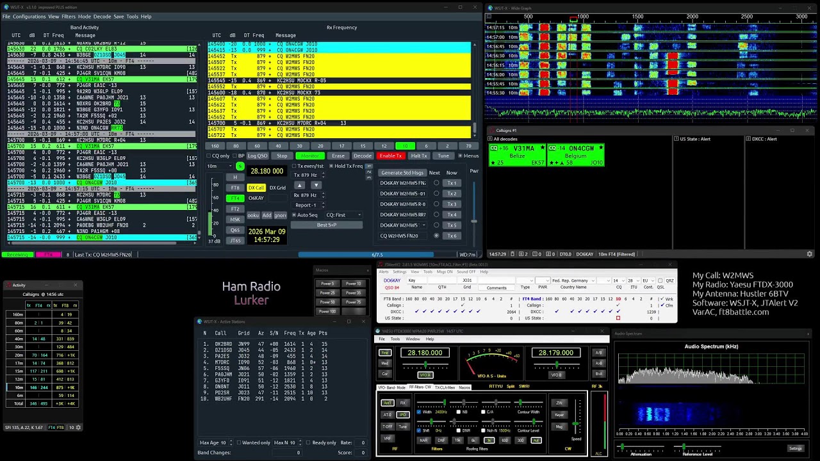Screen dimensions: 820x461
Task: Click the DX Call input field
Action: (x=256, y=198)
